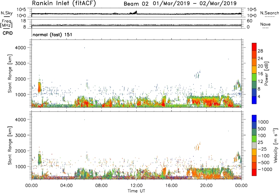
Task: Click the '1000' Velocity colorbar tick
Action: (263, 122)
